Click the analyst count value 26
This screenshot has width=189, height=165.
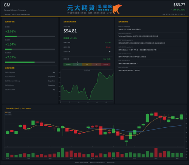pos(110,52)
